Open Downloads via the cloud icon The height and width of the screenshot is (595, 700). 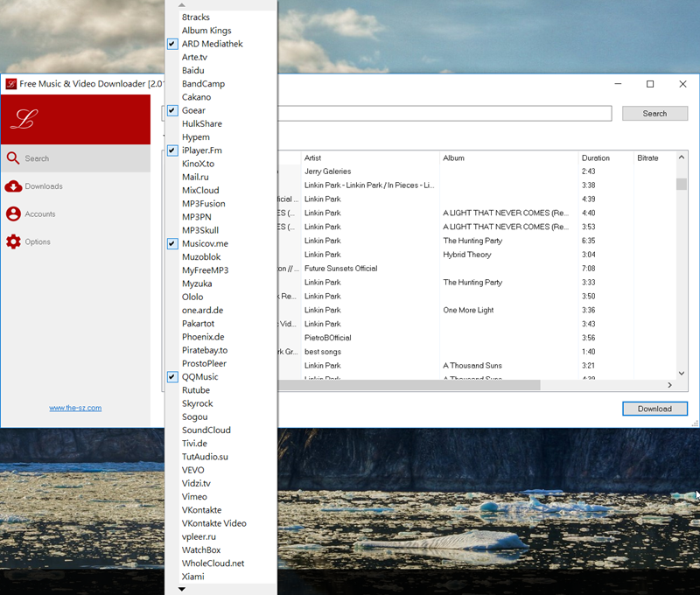click(x=13, y=186)
